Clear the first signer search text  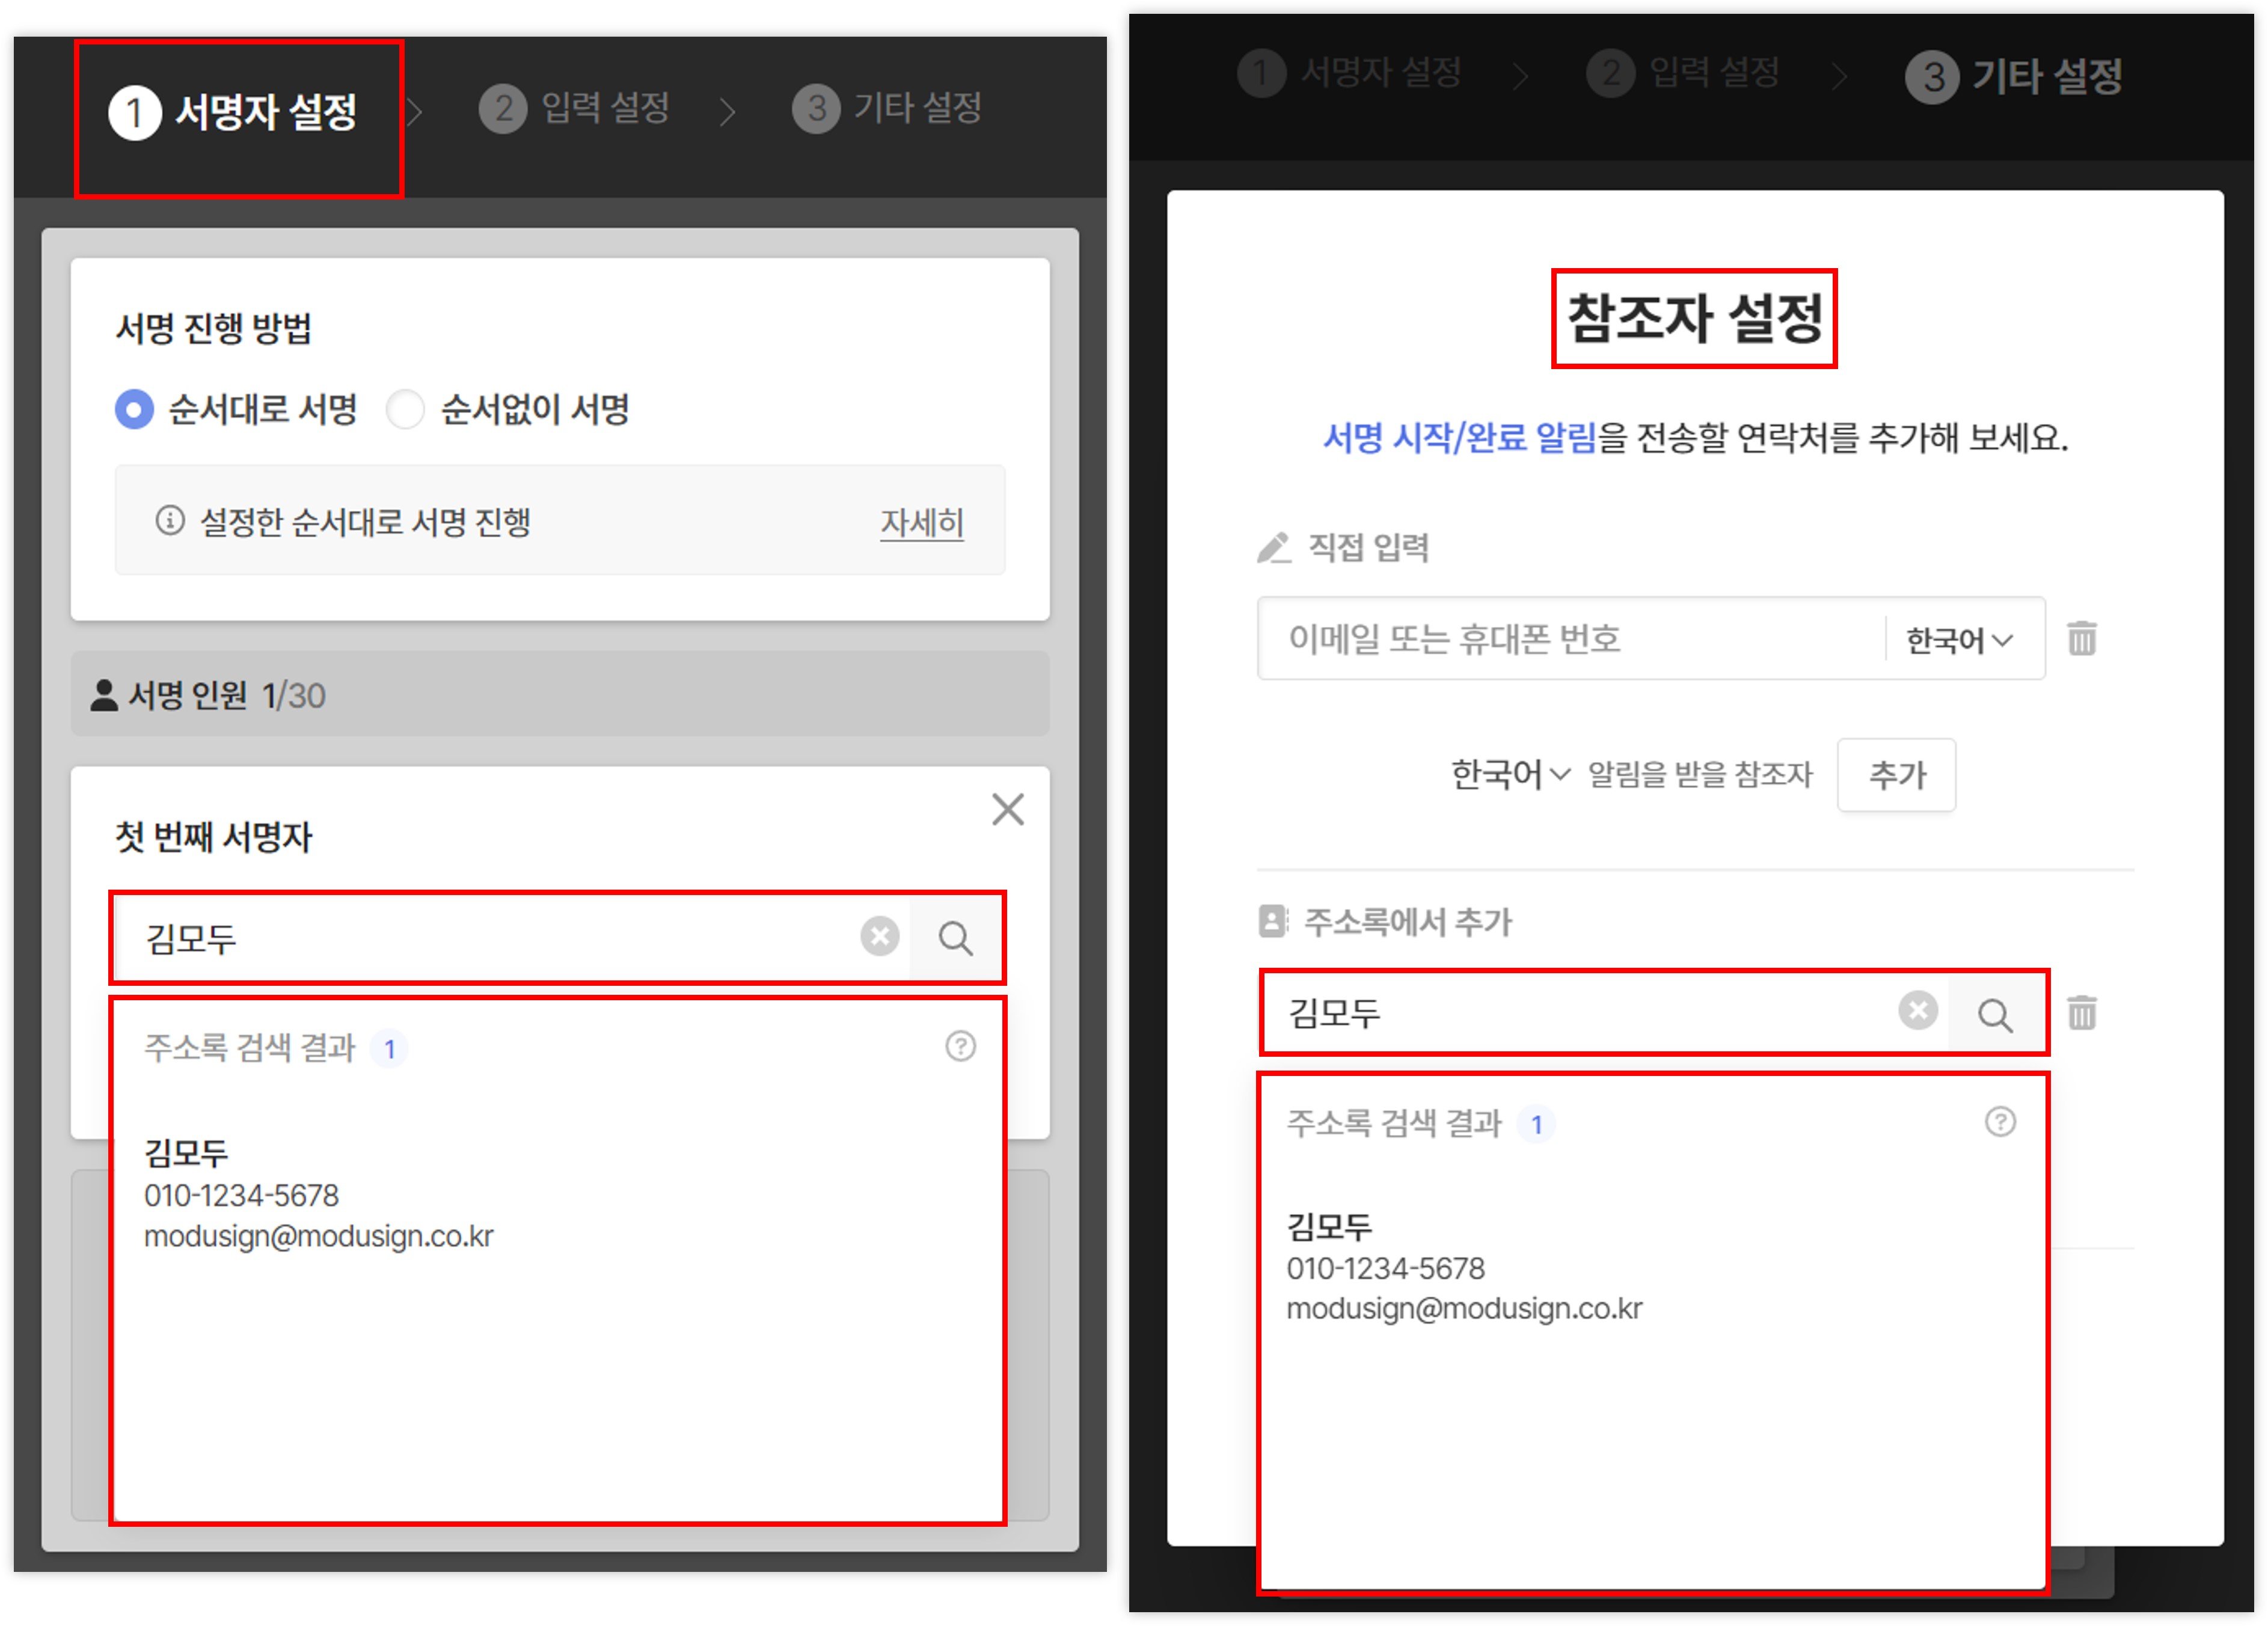[x=879, y=937]
